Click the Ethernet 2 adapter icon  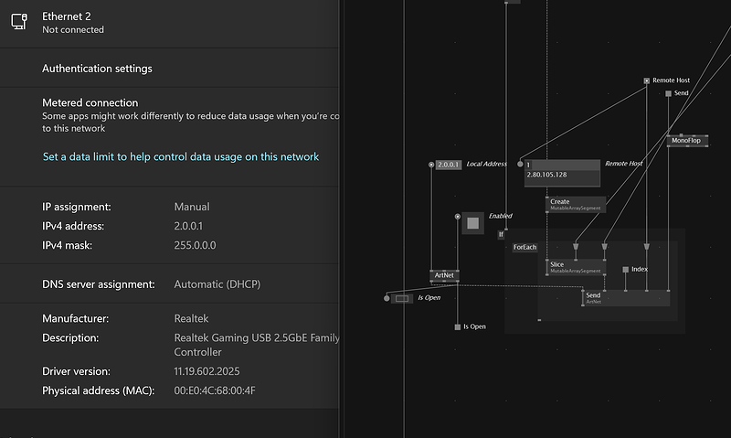pyautogui.click(x=19, y=21)
